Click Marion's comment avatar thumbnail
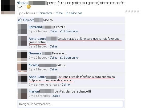The width and height of the screenshot is (141, 112). tap(23, 94)
